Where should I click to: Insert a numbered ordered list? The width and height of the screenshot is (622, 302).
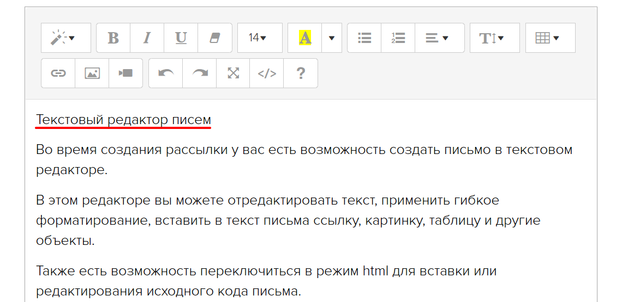click(x=398, y=38)
